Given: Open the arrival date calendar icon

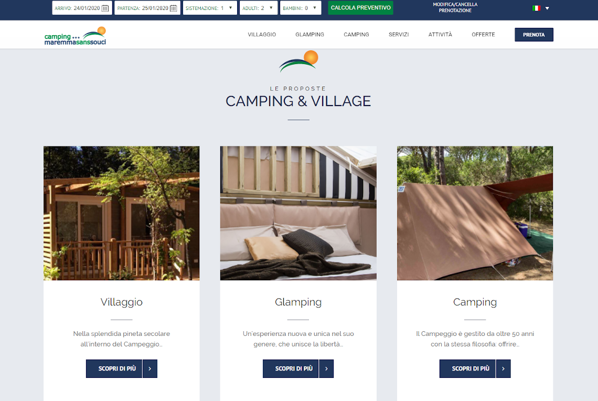Looking at the screenshot, I should tap(105, 8).
